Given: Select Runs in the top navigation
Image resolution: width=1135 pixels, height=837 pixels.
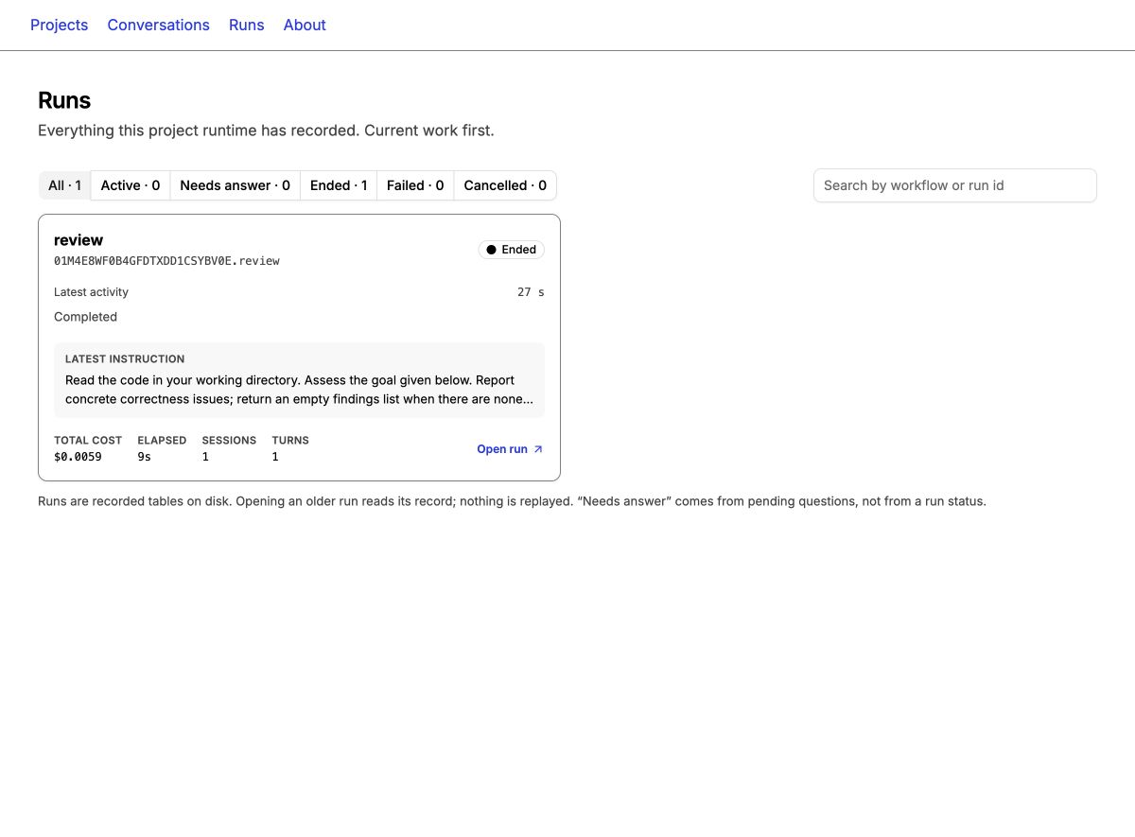Looking at the screenshot, I should [246, 25].
